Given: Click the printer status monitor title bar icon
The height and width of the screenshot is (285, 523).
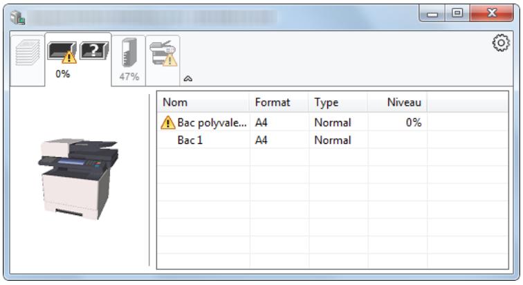Looking at the screenshot, I should tap(17, 17).
